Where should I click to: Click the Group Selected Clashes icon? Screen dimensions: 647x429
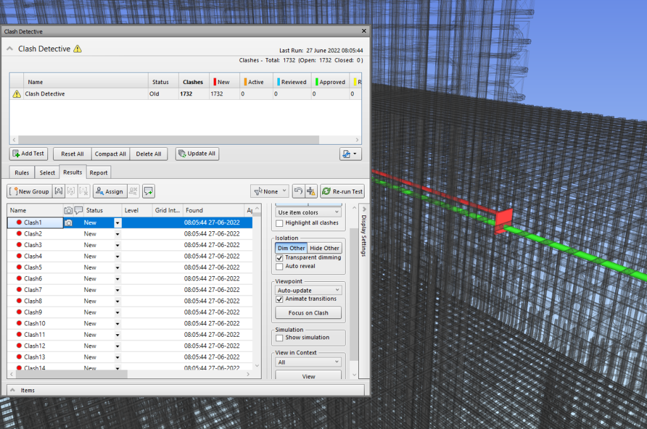[x=59, y=191]
